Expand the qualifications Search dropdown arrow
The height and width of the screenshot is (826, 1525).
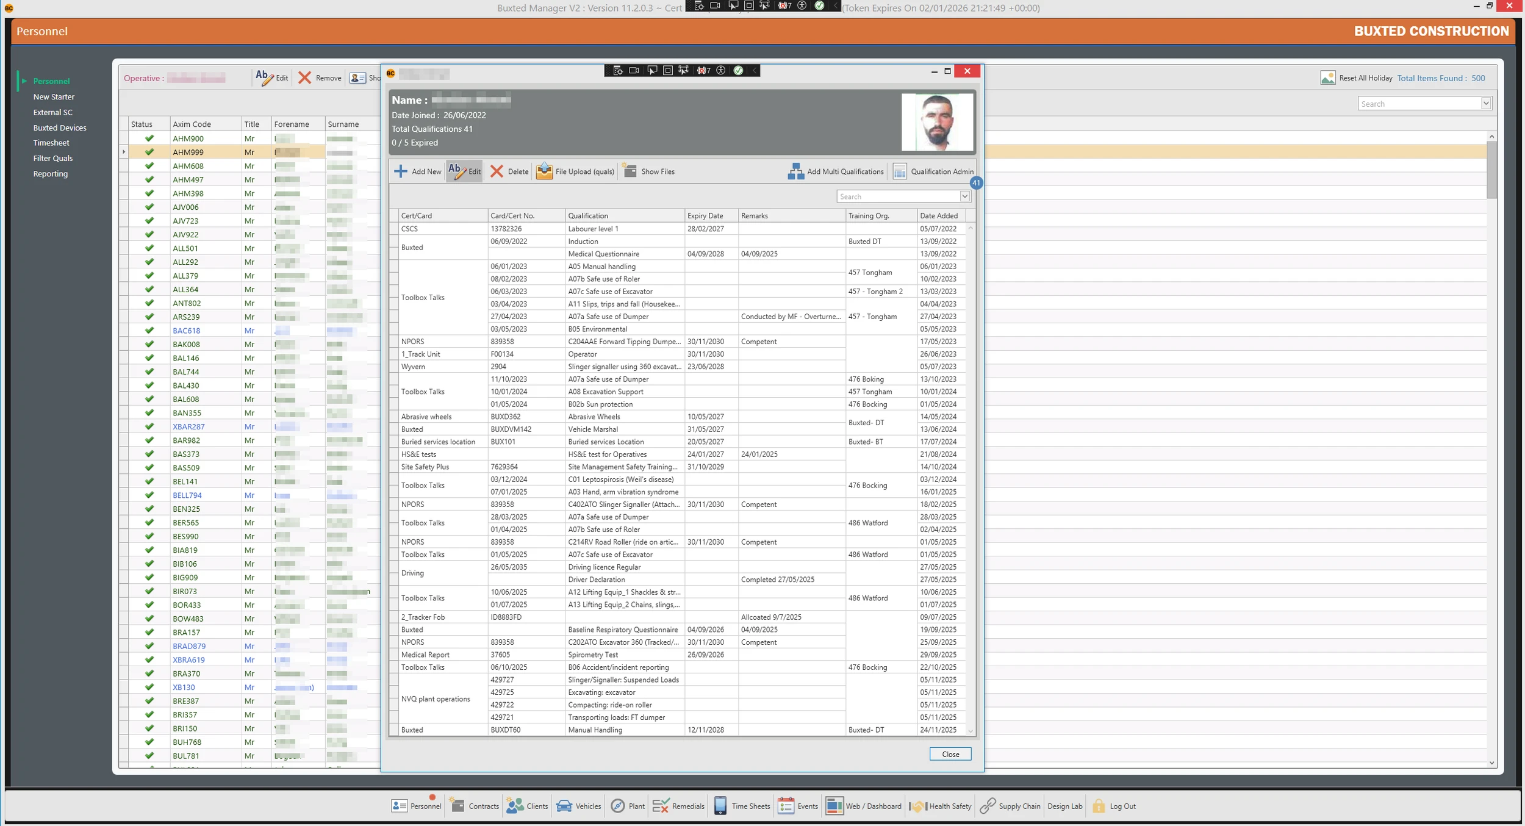(964, 196)
